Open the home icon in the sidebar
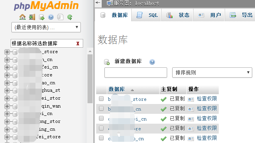255x143 pixels. pyautogui.click(x=22, y=17)
